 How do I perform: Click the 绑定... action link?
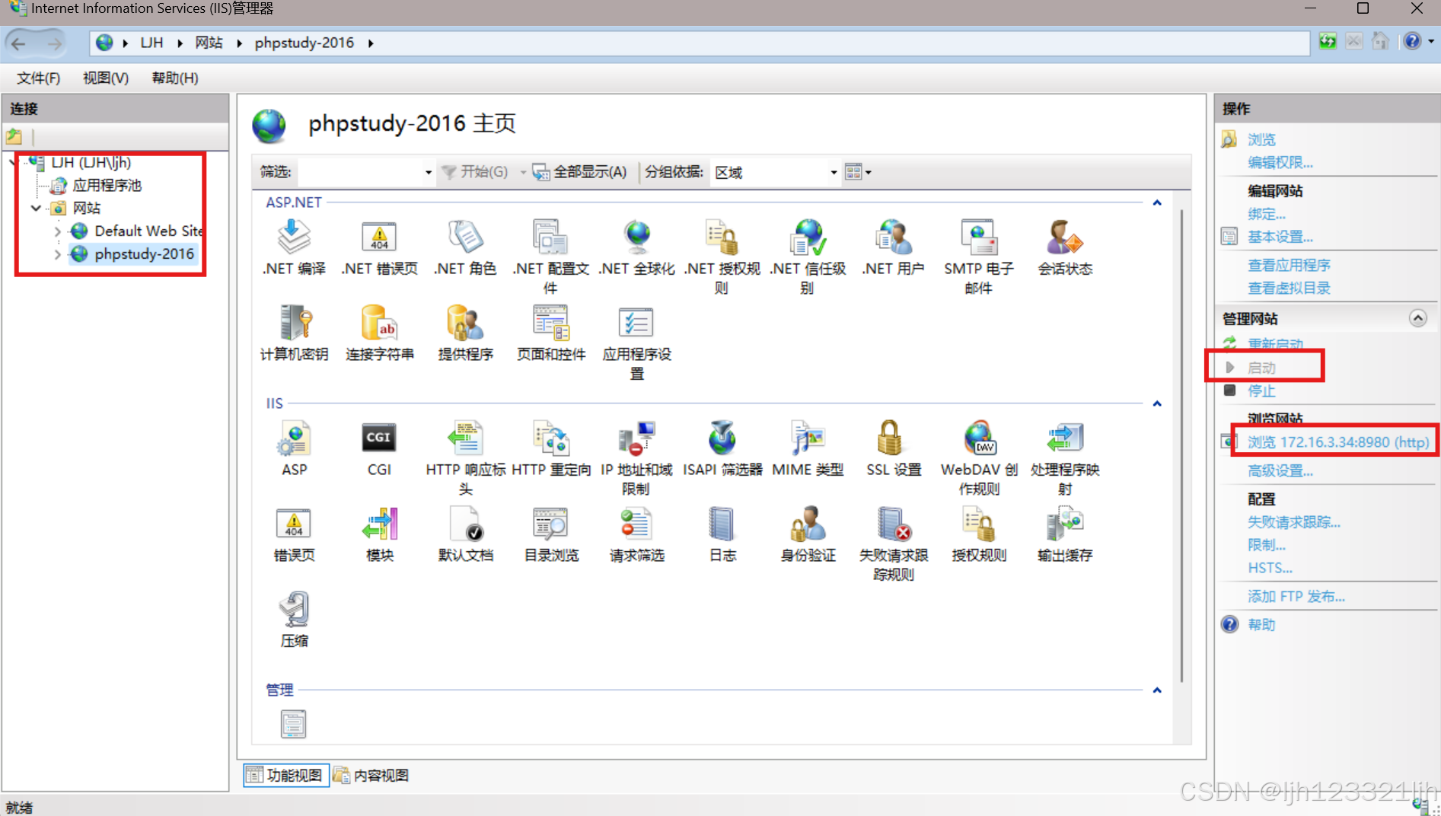pyautogui.click(x=1266, y=214)
